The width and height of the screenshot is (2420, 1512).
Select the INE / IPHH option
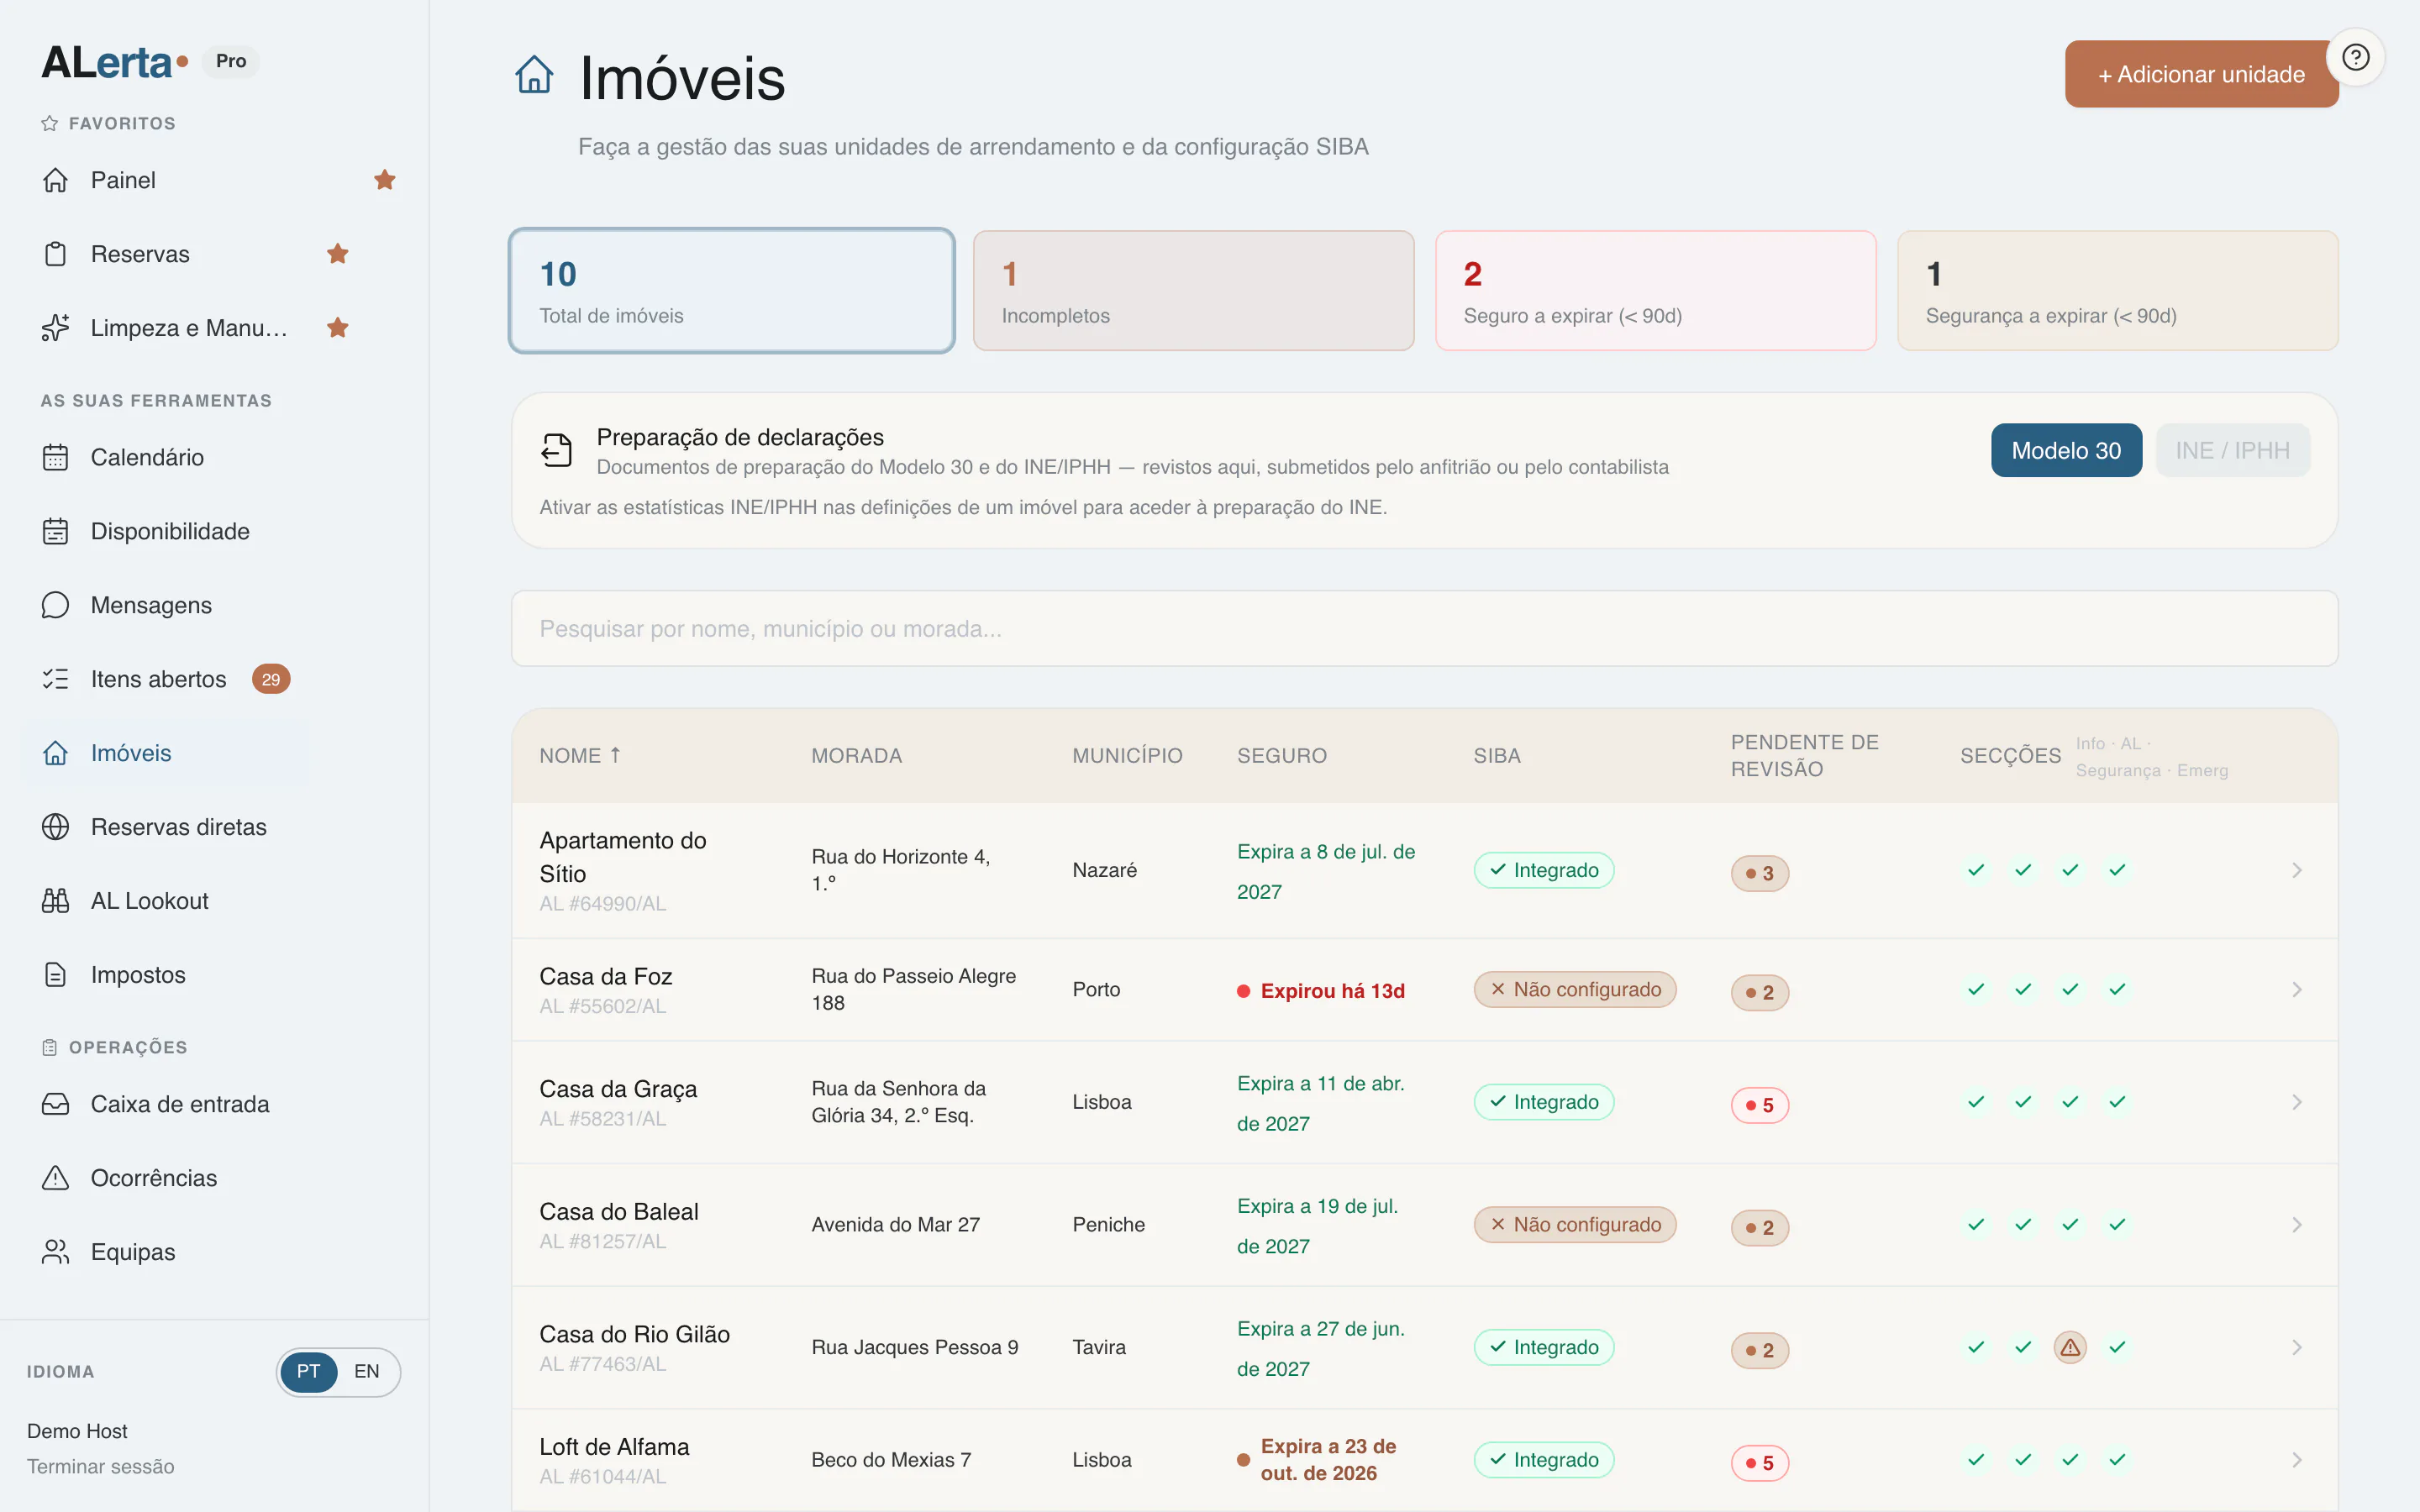coord(2232,450)
